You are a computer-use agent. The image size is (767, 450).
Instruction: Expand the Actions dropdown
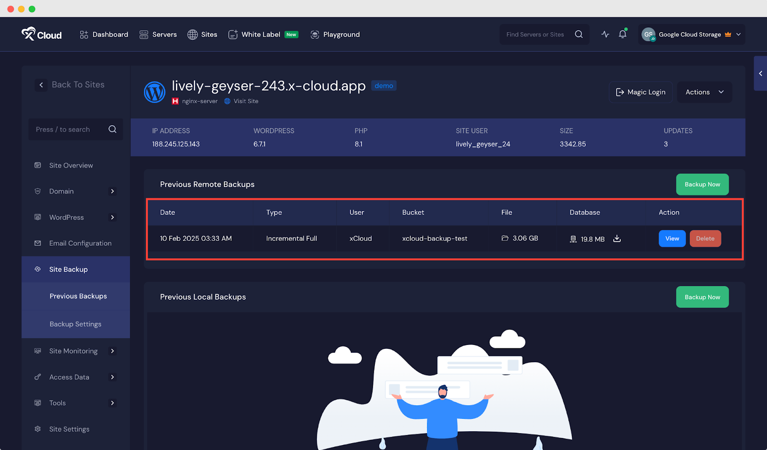click(704, 92)
